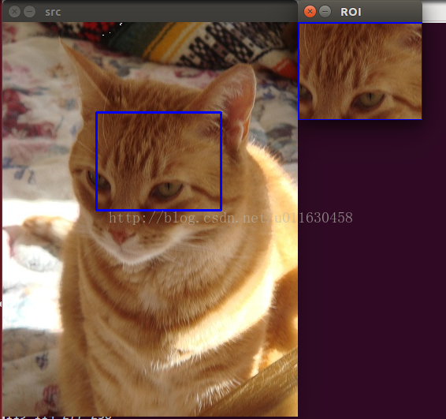Select the ROI window title bar
This screenshot has height=419, width=446.
[360, 11]
